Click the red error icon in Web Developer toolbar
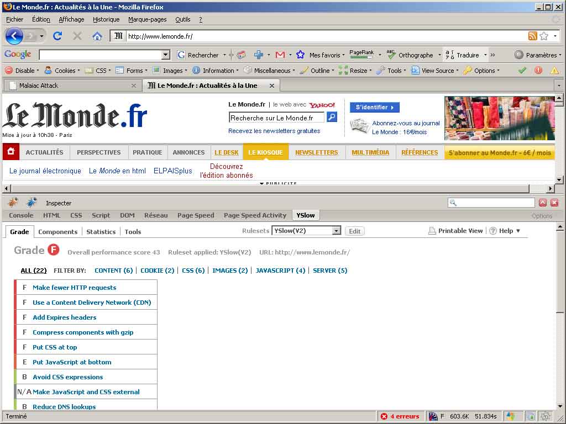Screen dimensions: 566x424 point(538,71)
